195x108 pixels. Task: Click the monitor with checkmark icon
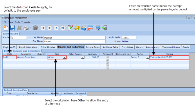click(98, 28)
